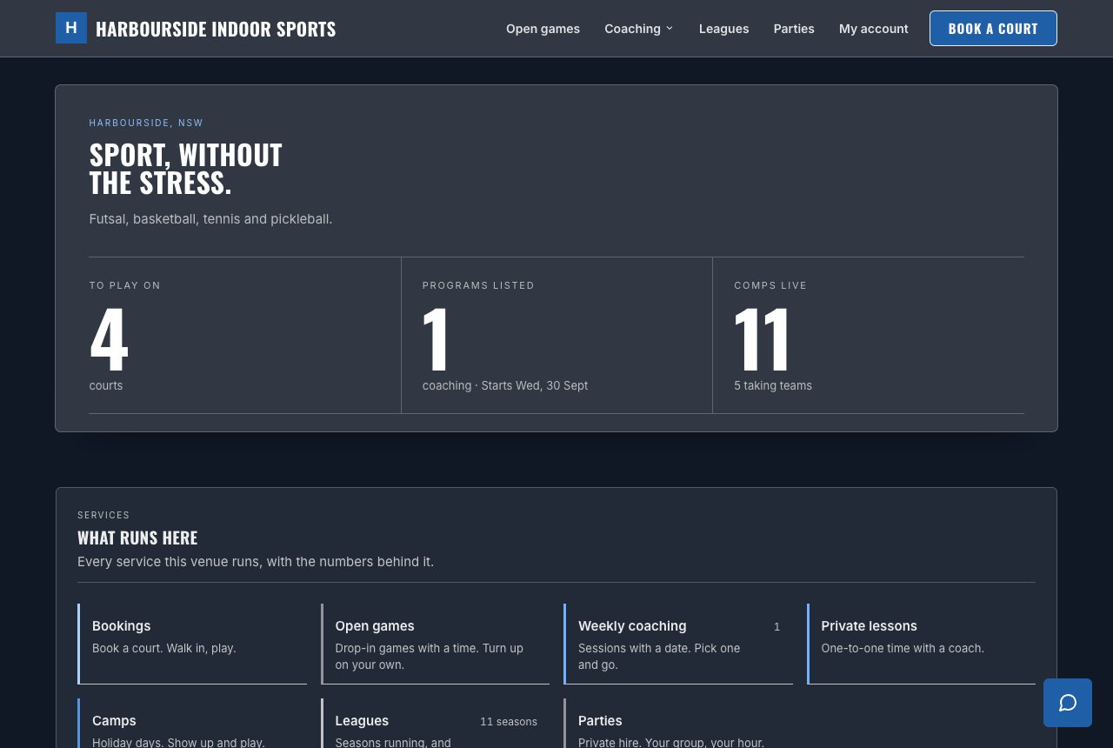Click the 'What runs here' heading
Viewport: 1113px width, 748px height.
click(137, 538)
